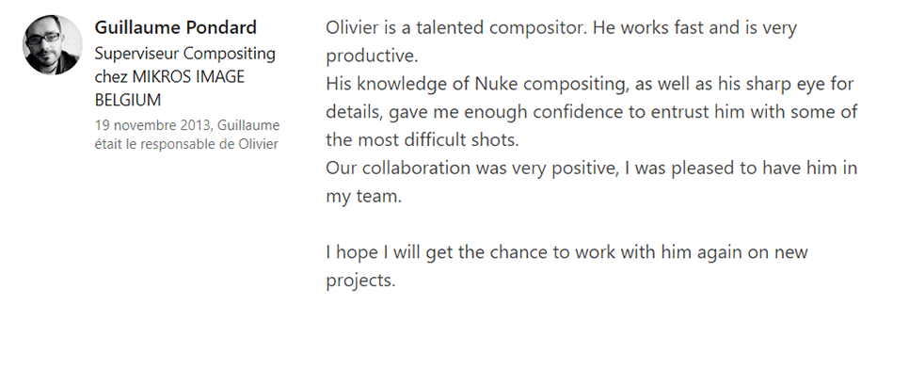909x386 pixels.
Task: Open the Guillaume Pondard name link
Action: tap(176, 27)
